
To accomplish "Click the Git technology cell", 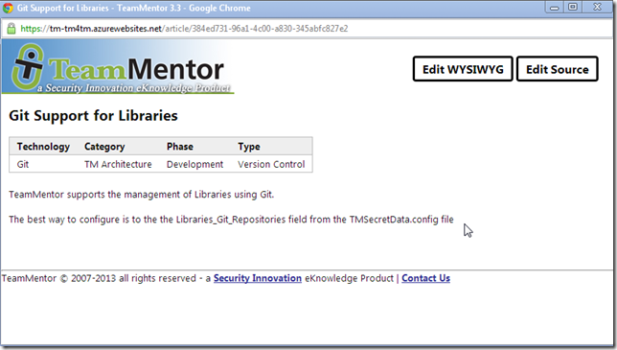I will pyautogui.click(x=23, y=164).
